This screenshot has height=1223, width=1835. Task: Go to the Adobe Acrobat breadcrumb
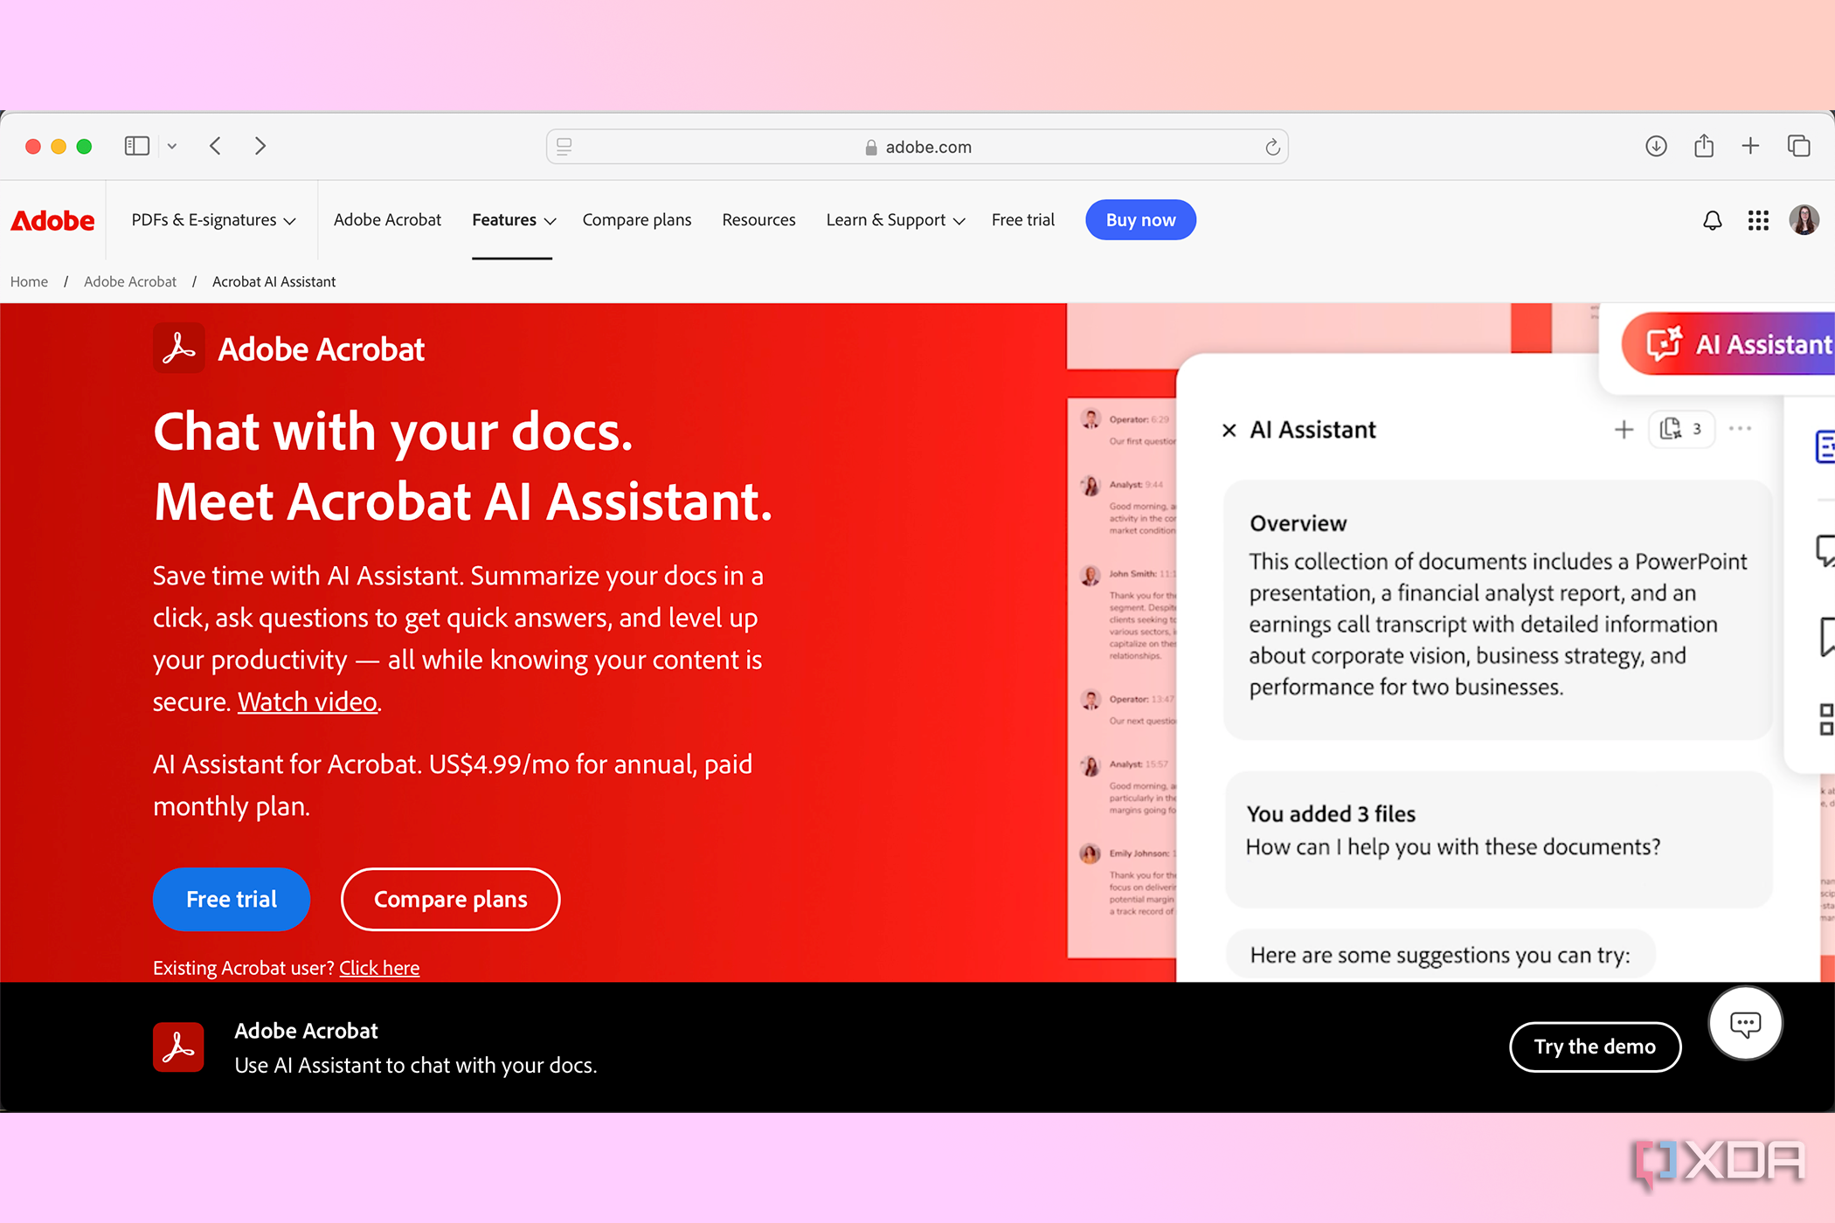coord(130,281)
